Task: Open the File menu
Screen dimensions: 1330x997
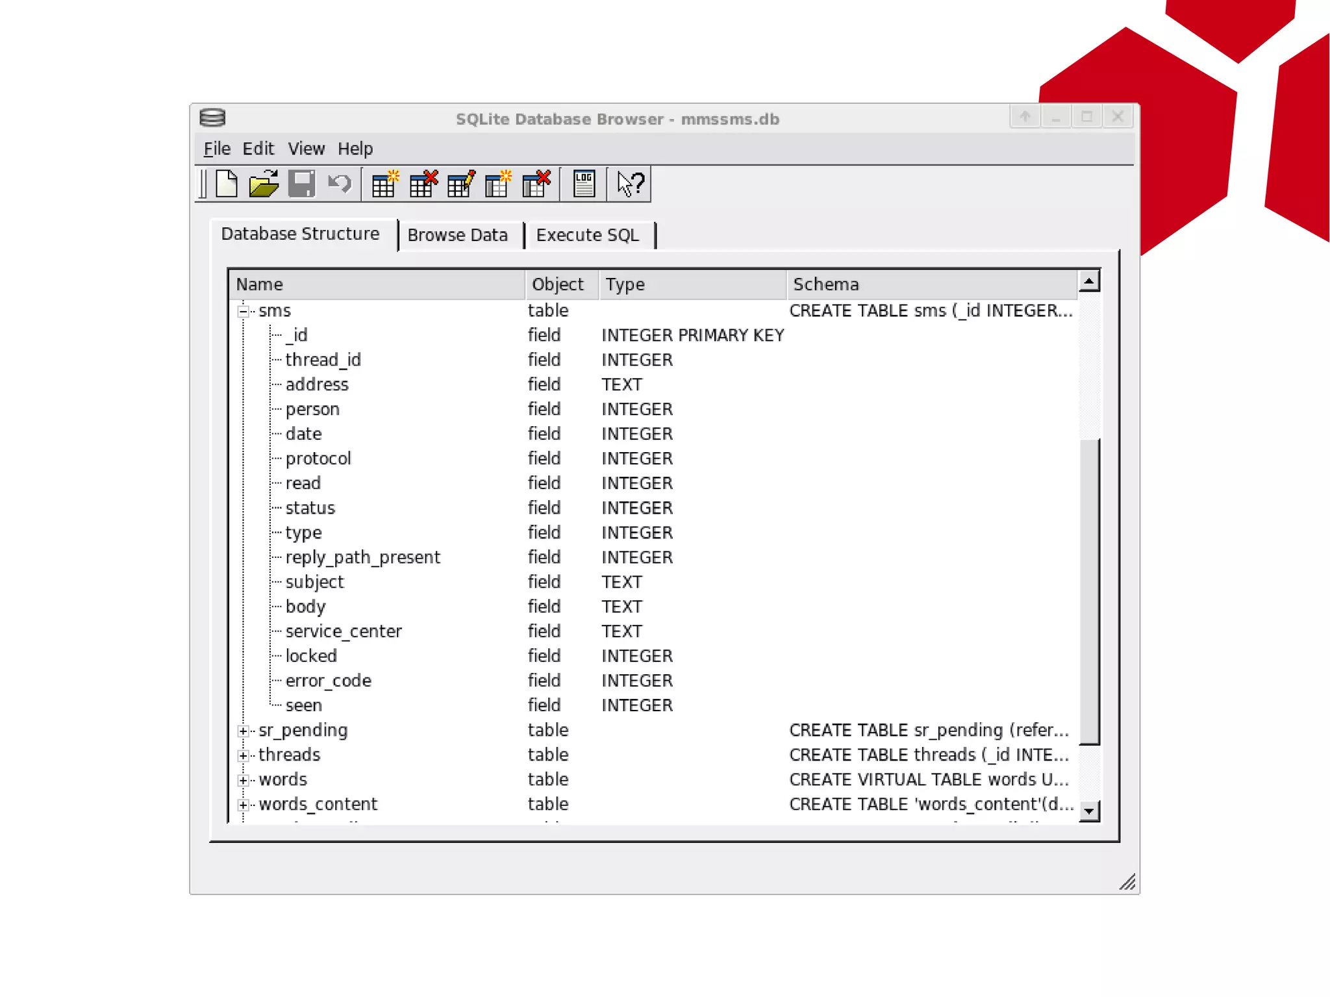Action: [217, 149]
